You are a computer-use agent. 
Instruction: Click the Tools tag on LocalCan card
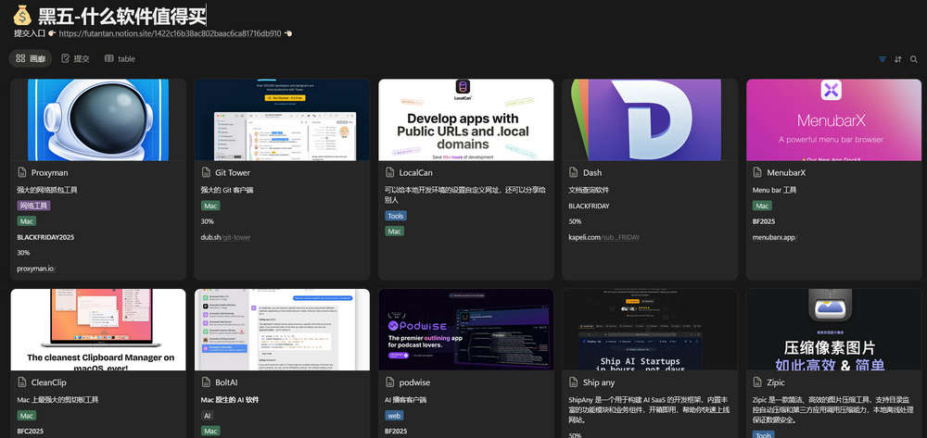click(x=396, y=216)
